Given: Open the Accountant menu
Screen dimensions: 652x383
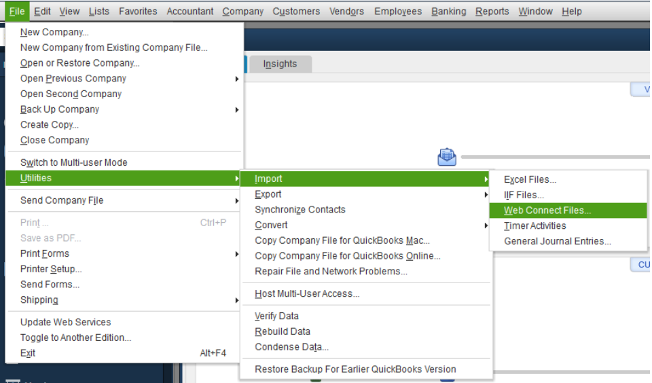Looking at the screenshot, I should click(x=190, y=12).
